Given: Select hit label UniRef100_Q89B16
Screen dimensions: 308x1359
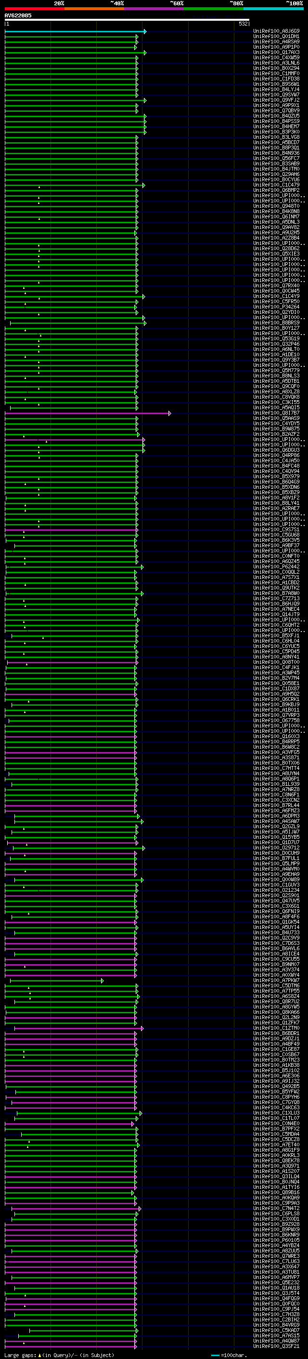Looking at the screenshot, I should (276, 1192).
